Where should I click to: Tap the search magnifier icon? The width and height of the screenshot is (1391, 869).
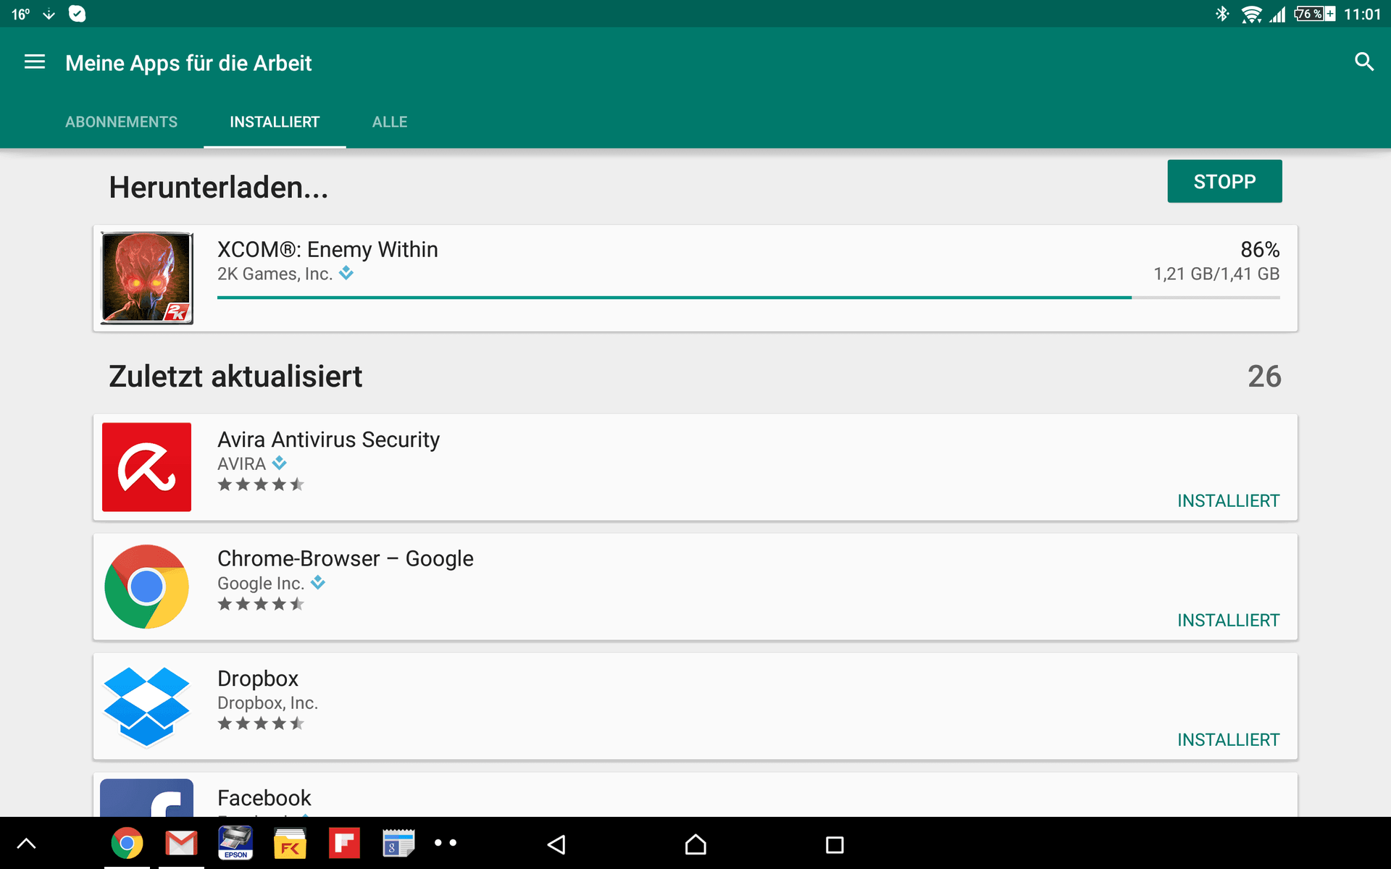pyautogui.click(x=1364, y=62)
